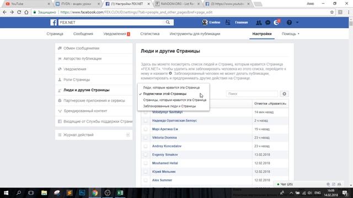Screen dimensions: 353x198
Task: Open Sublime Text from taskbar
Action: point(69,193)
